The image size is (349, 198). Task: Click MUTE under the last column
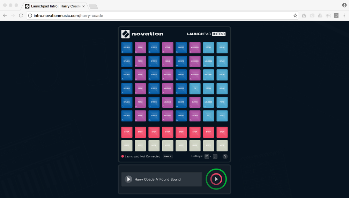(222, 146)
